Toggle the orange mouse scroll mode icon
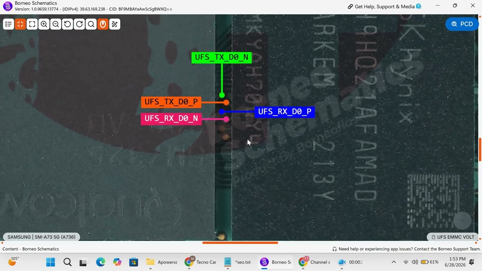 coord(103,24)
